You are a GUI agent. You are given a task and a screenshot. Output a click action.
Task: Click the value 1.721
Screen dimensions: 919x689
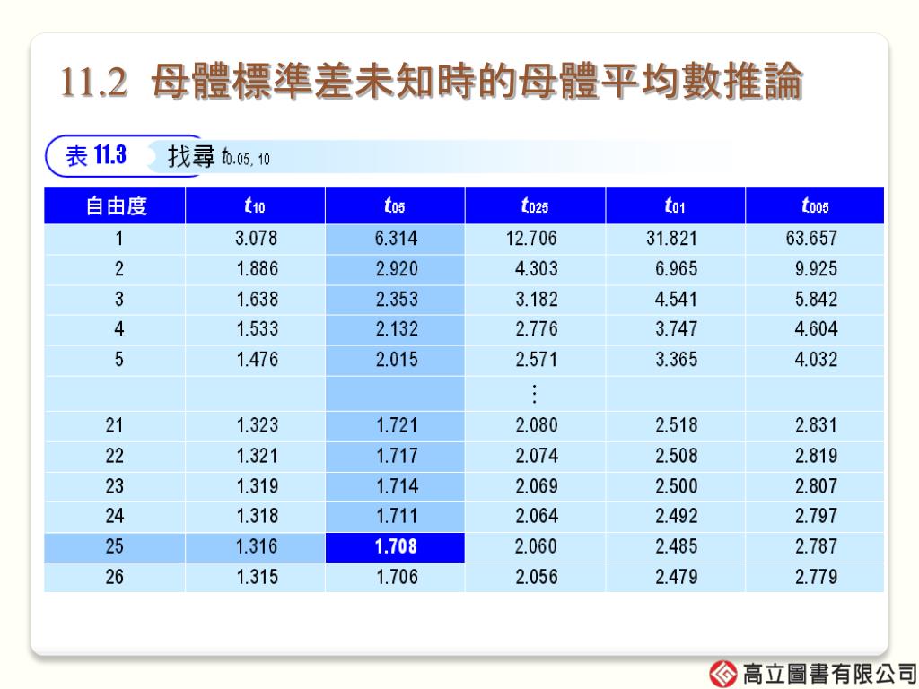point(397,425)
